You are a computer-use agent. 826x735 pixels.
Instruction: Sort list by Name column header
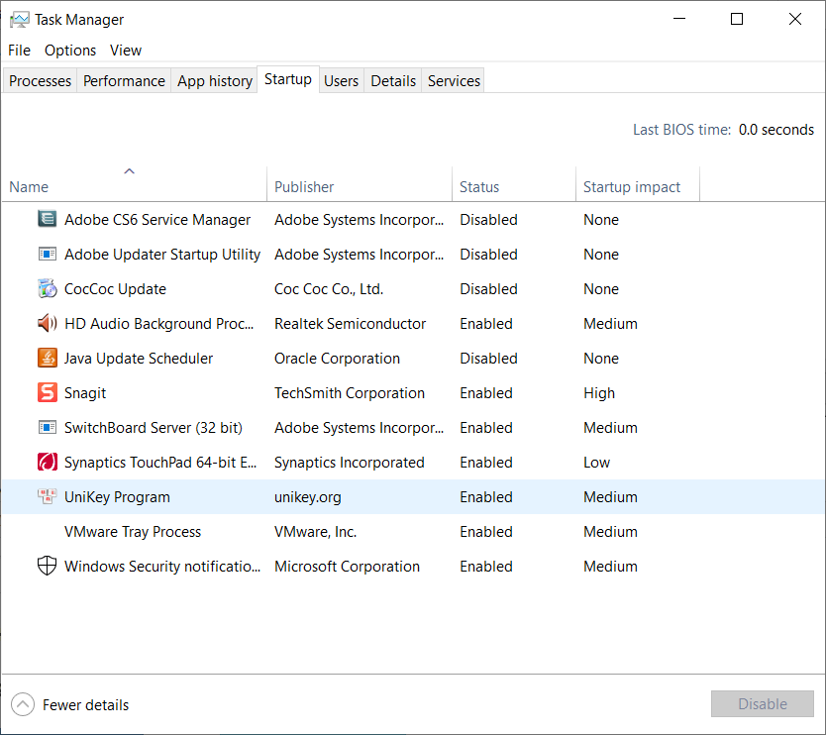pos(29,187)
